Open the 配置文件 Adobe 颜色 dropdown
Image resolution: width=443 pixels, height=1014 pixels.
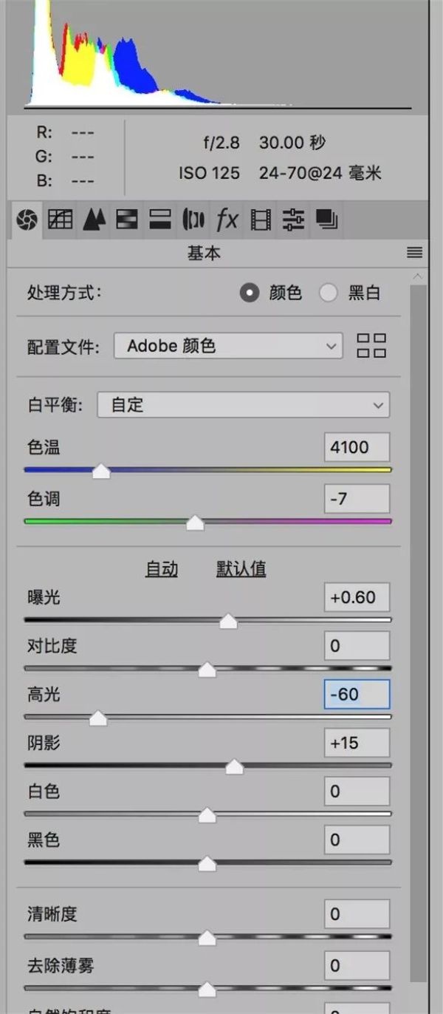point(228,346)
